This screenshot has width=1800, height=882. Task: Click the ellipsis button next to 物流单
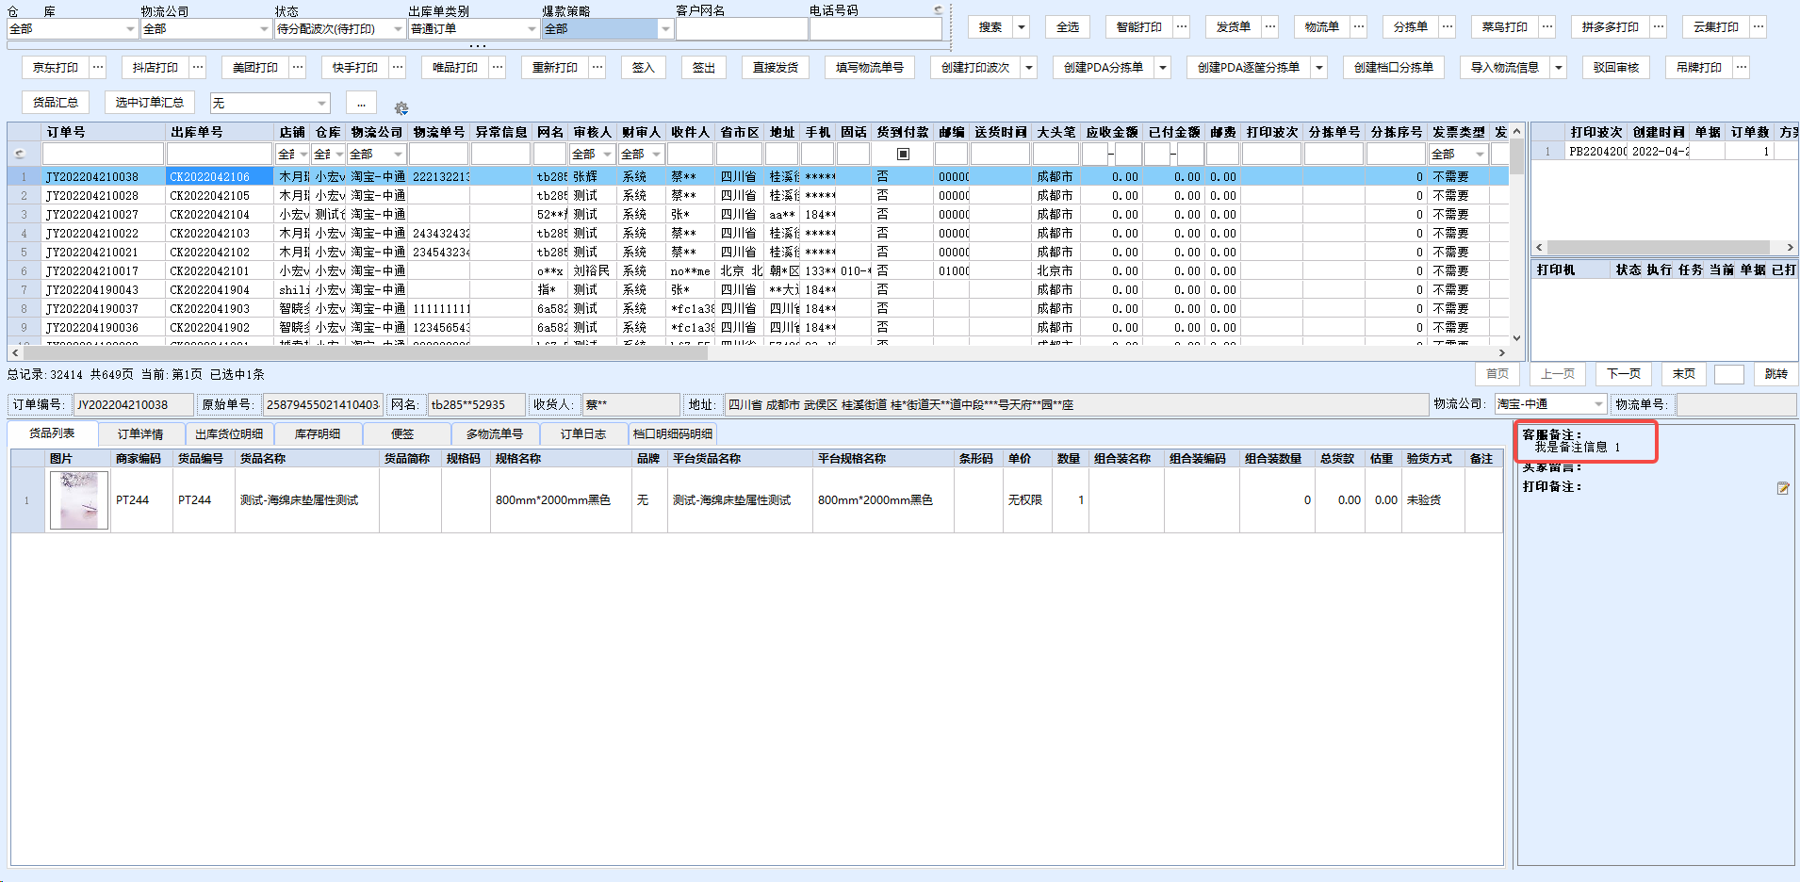click(x=1359, y=27)
